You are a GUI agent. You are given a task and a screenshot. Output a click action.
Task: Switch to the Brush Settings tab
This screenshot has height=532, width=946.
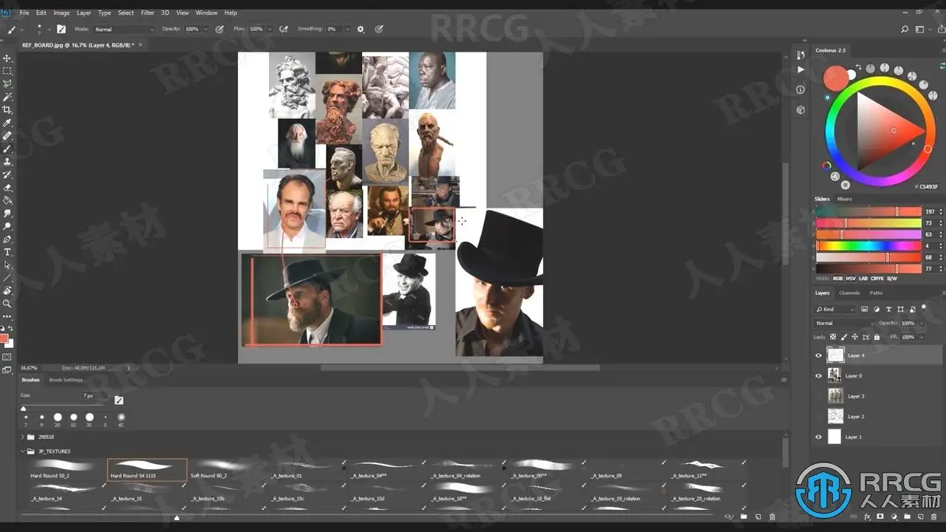click(66, 380)
